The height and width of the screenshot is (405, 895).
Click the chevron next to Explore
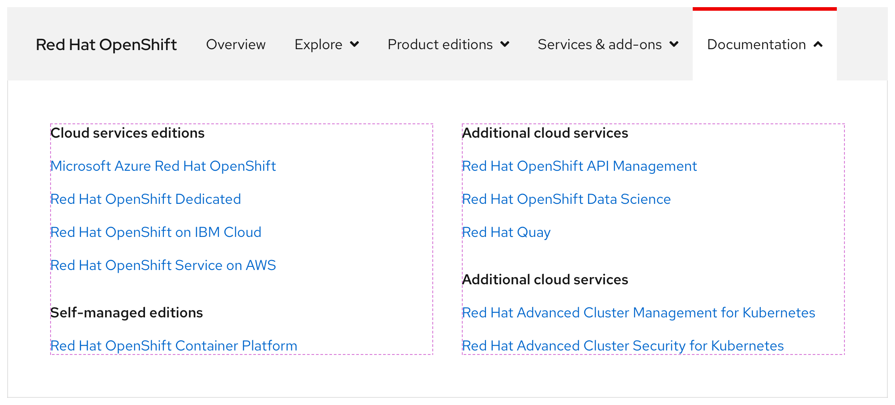[x=354, y=44]
